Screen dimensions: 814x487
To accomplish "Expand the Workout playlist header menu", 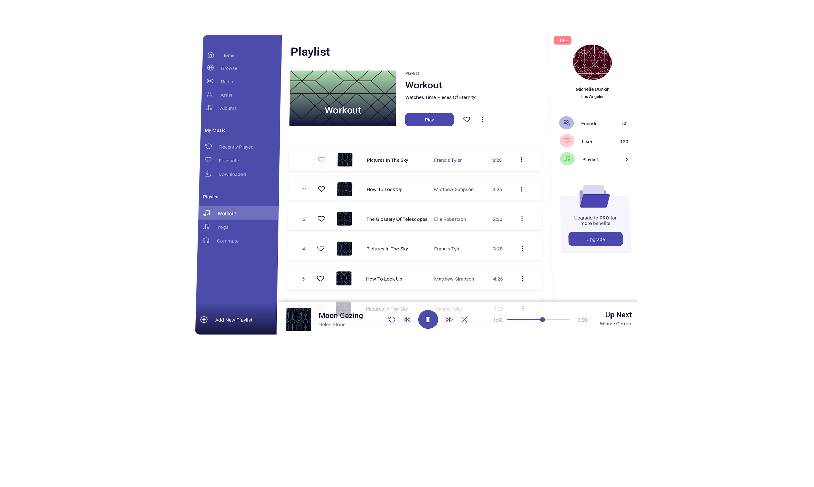I will (482, 119).
